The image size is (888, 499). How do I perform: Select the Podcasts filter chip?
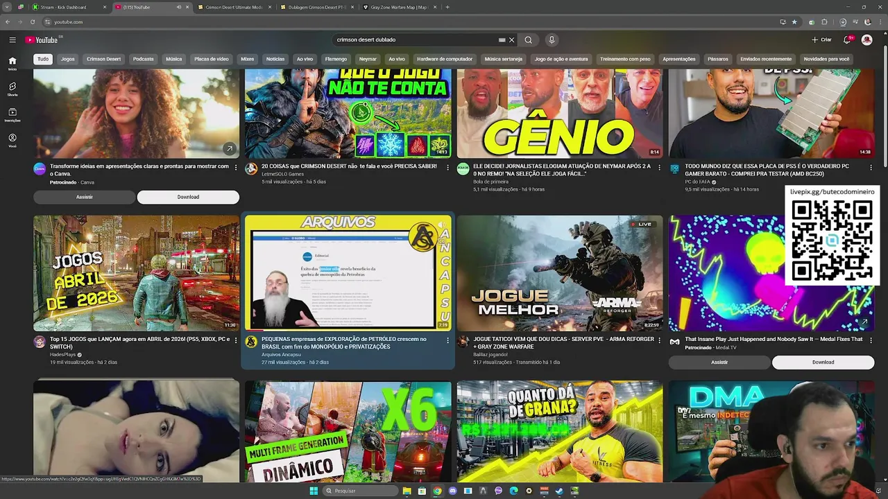(143, 59)
